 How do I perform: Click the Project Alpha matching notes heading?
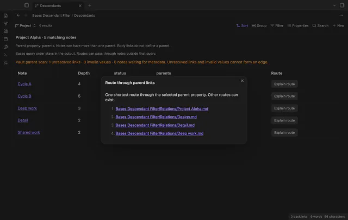46,37
